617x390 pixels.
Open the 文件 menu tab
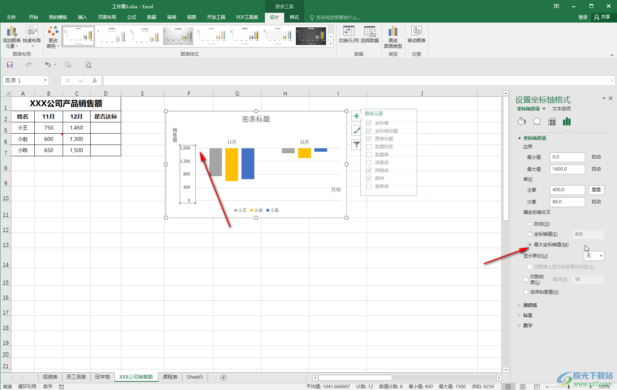pos(11,17)
